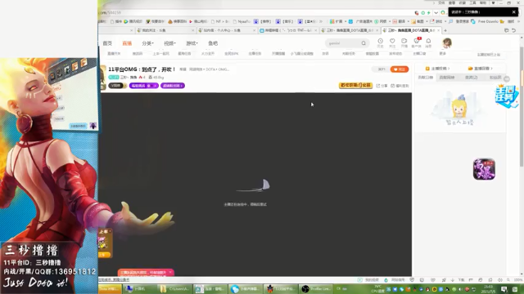Open the 计算机 taskbar item
The height and width of the screenshot is (294, 524).
140,289
